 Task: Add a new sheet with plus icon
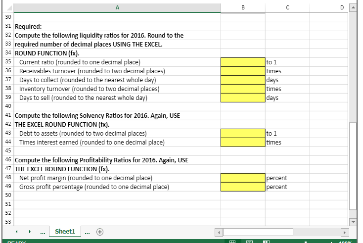pyautogui.click(x=100, y=232)
